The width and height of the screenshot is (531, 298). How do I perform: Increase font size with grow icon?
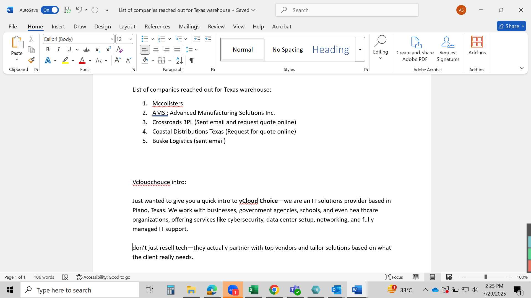[118, 60]
